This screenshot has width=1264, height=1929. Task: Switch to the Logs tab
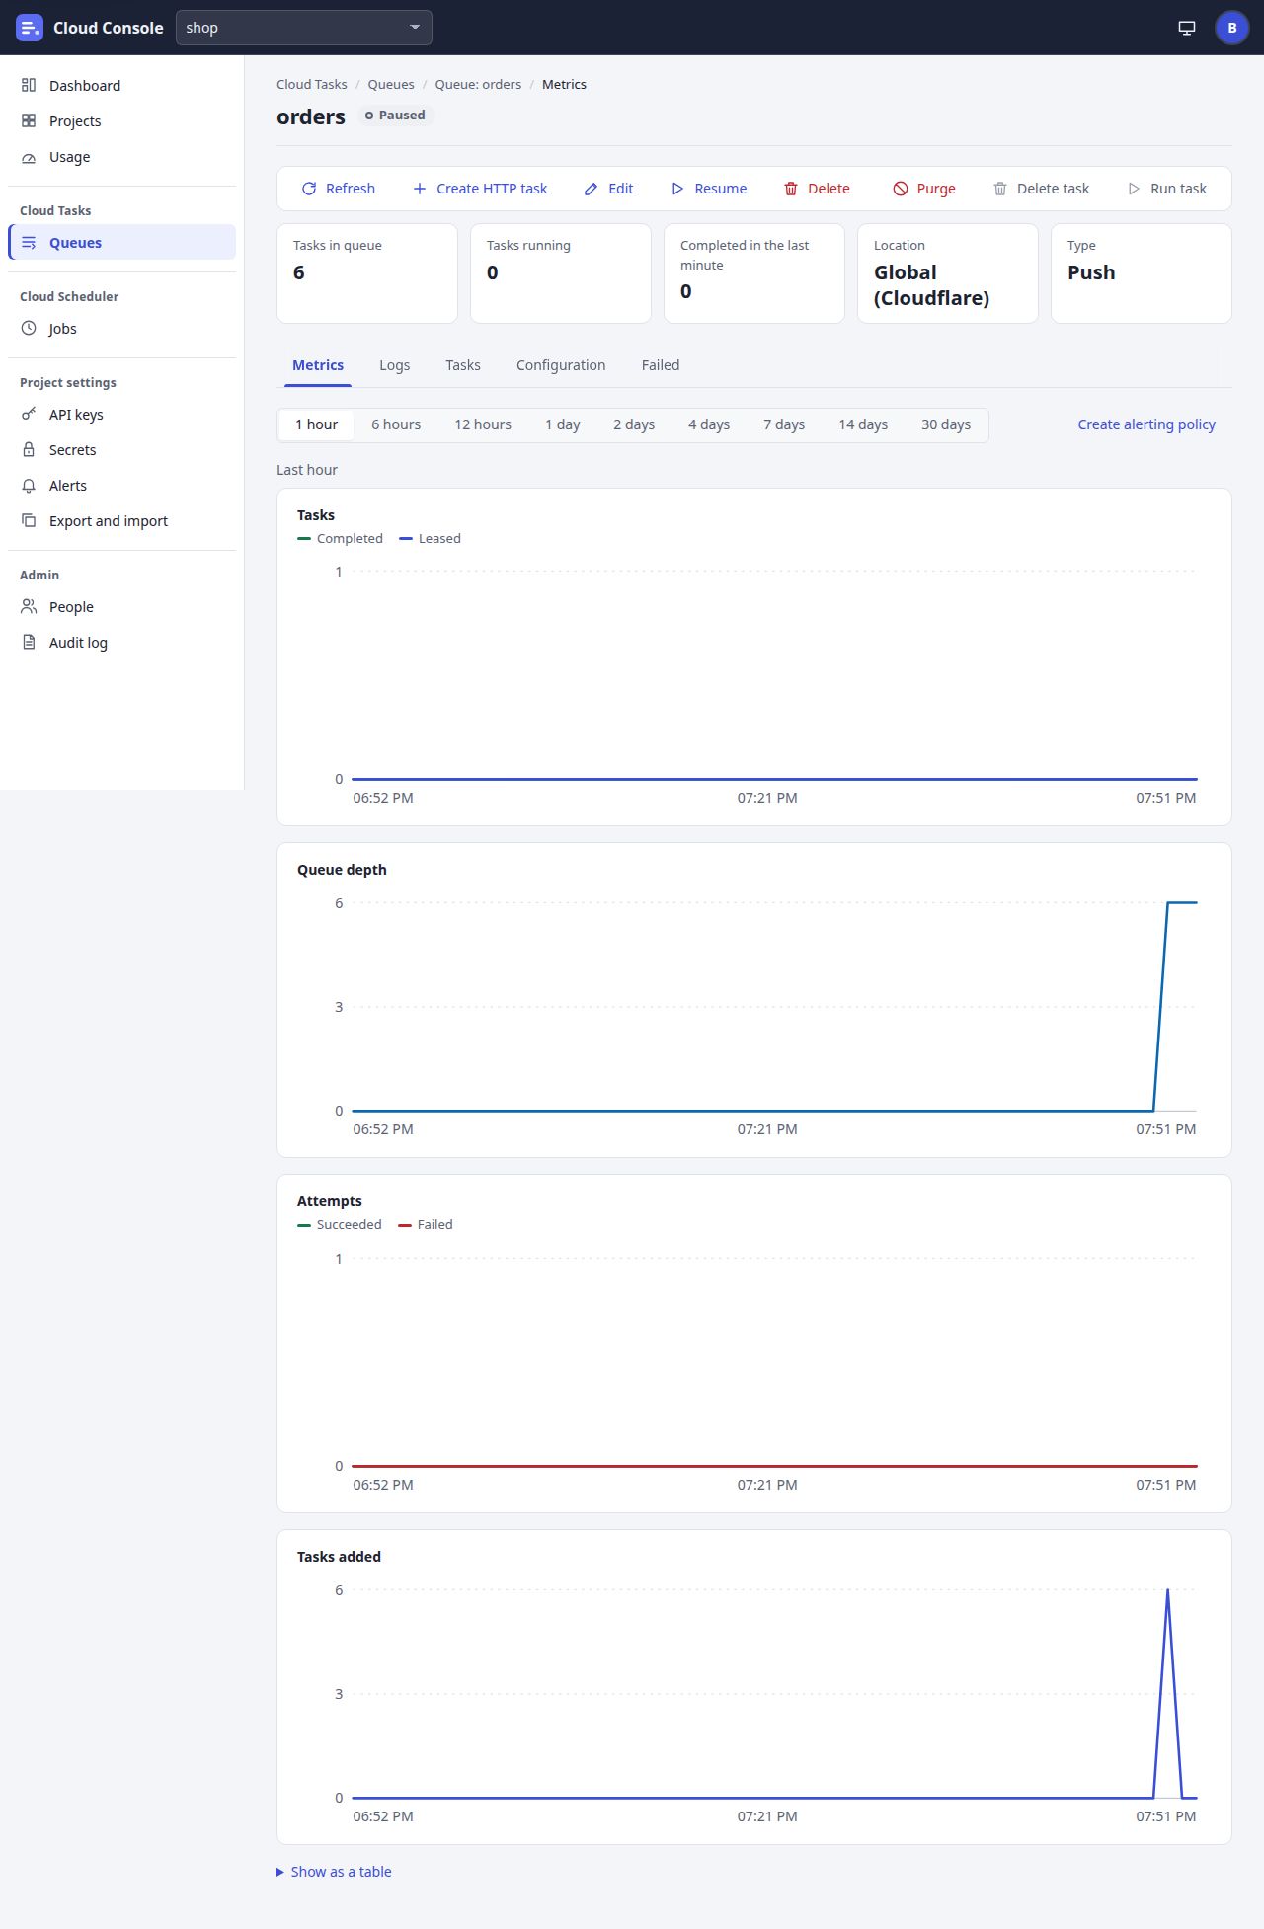coord(395,365)
